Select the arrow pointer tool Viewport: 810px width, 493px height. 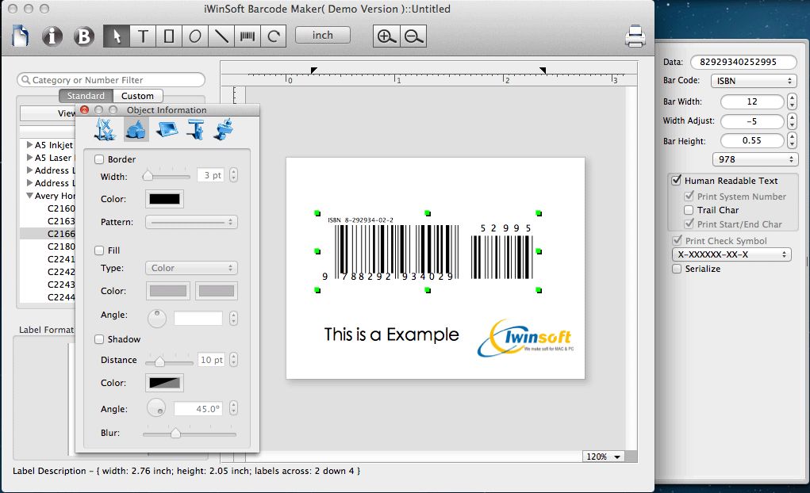pyautogui.click(x=117, y=36)
